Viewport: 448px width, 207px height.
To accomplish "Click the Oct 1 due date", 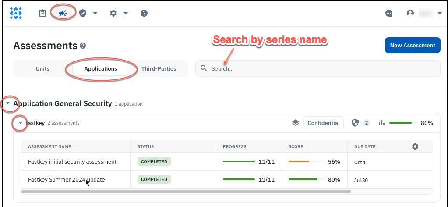I will click(x=360, y=162).
